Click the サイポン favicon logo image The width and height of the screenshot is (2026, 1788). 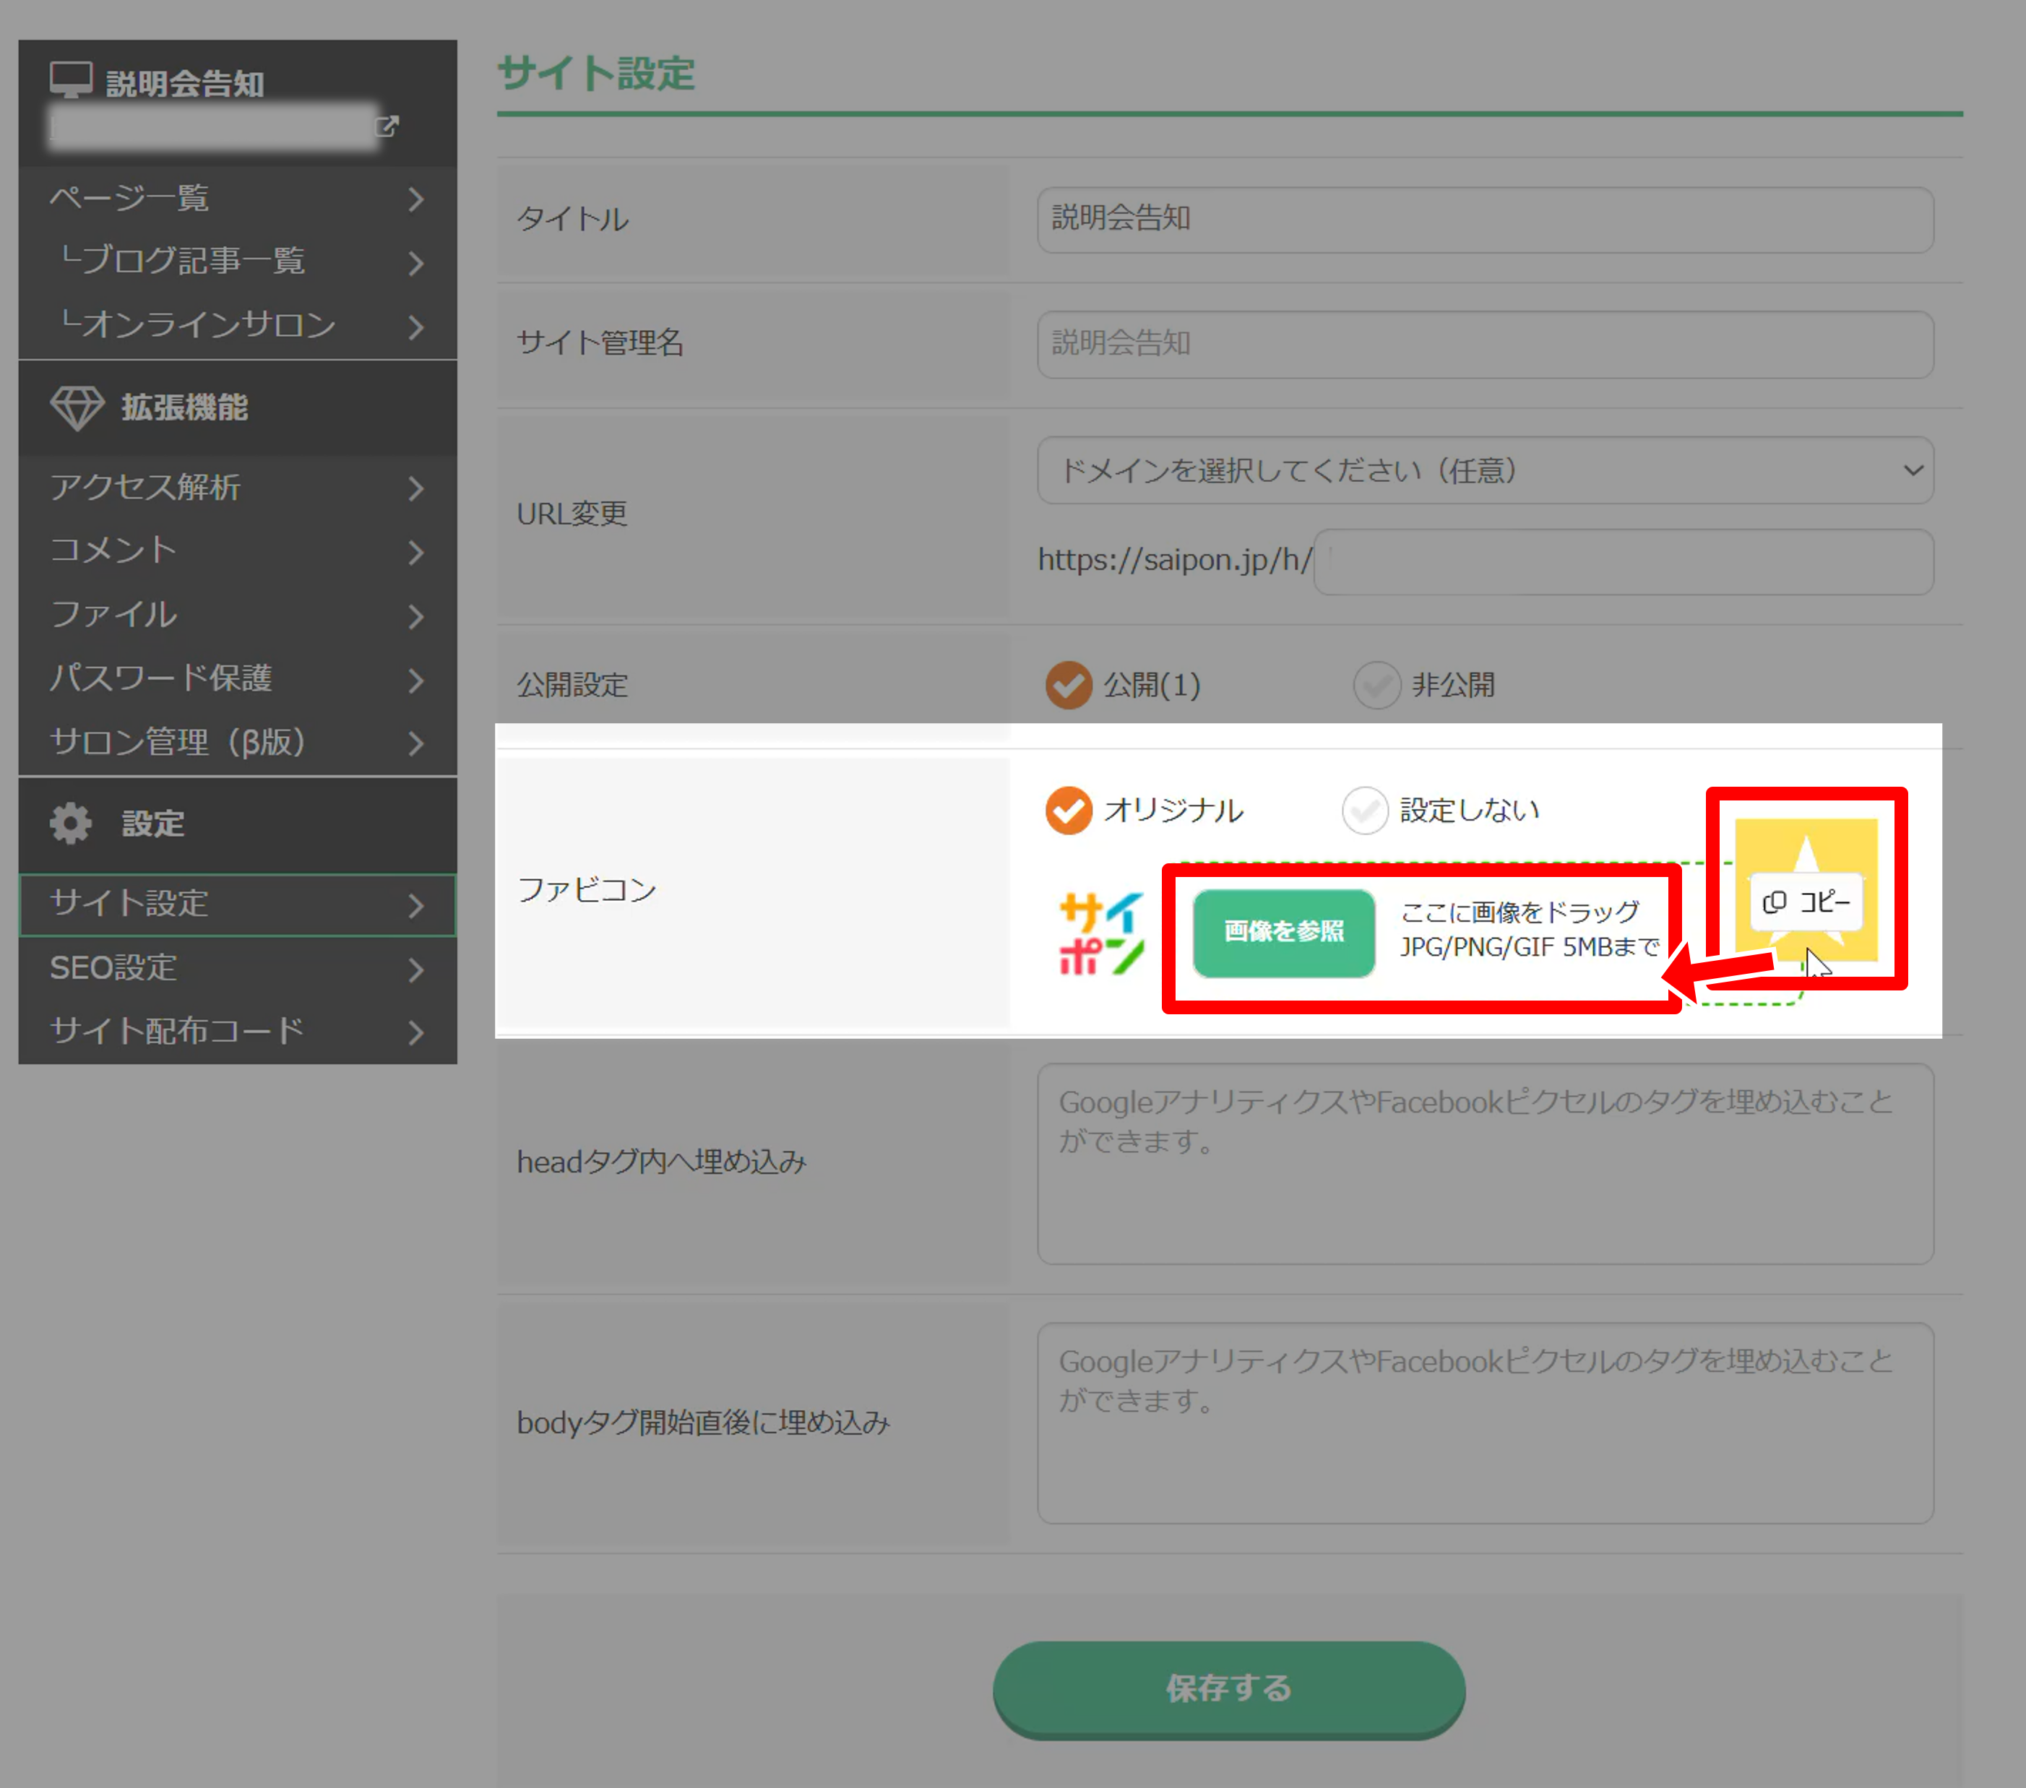pyautogui.click(x=1101, y=933)
